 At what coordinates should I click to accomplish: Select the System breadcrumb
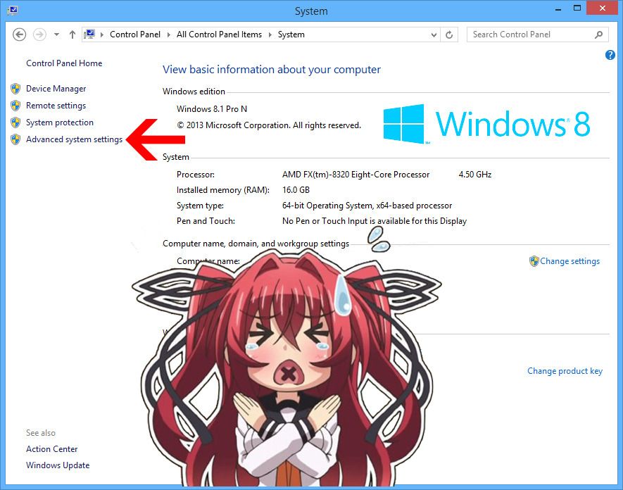(291, 34)
